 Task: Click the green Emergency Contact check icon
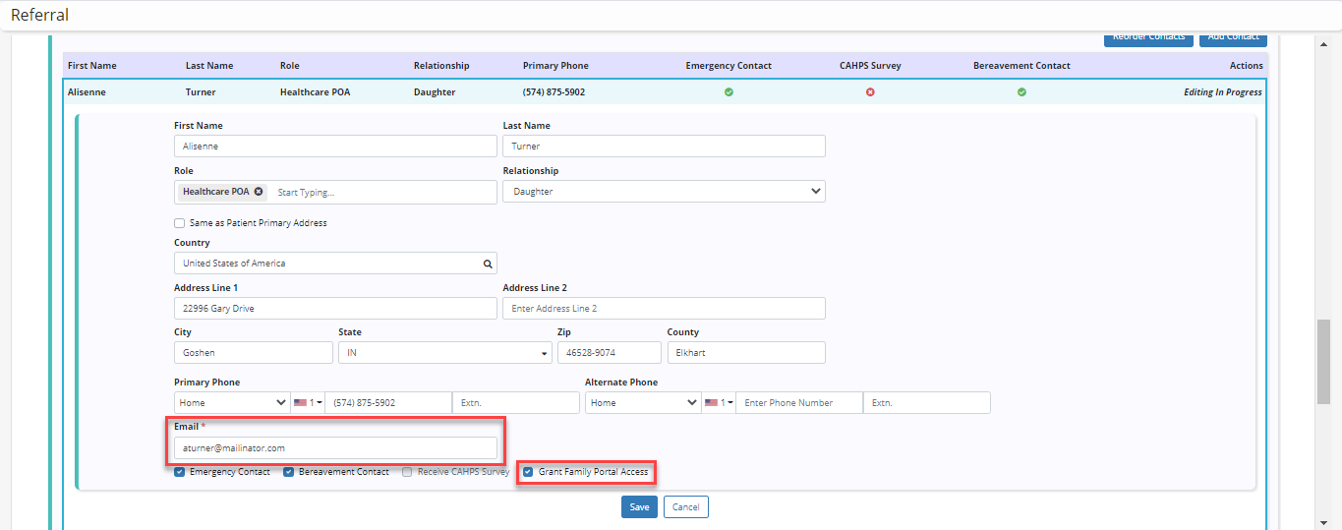(729, 92)
